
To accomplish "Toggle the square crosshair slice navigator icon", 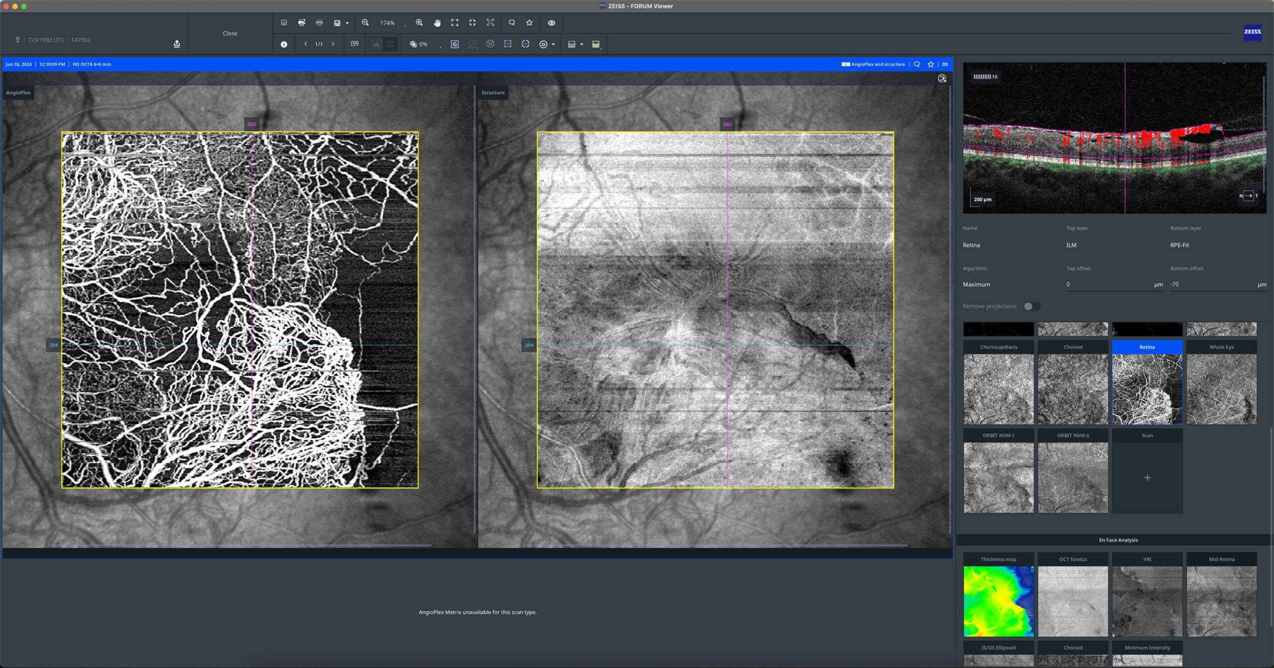I will pyautogui.click(x=508, y=44).
